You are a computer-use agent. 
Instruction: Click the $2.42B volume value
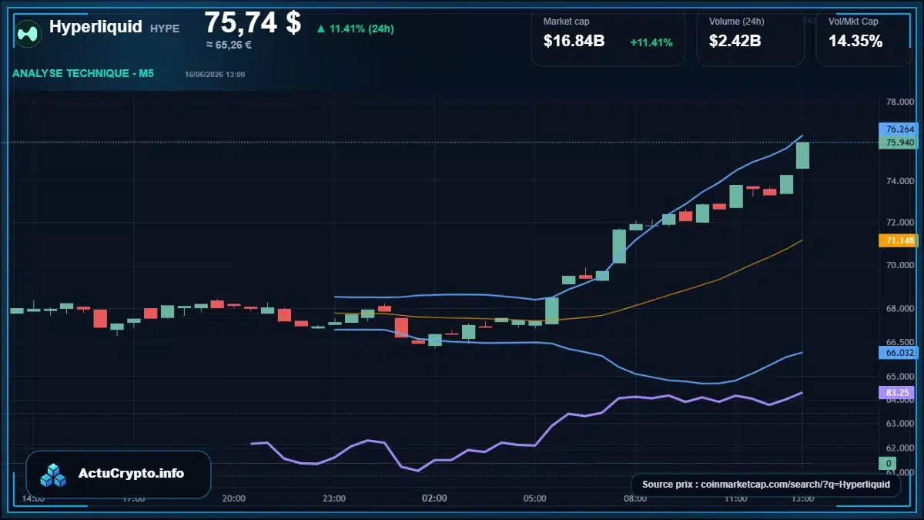735,42
